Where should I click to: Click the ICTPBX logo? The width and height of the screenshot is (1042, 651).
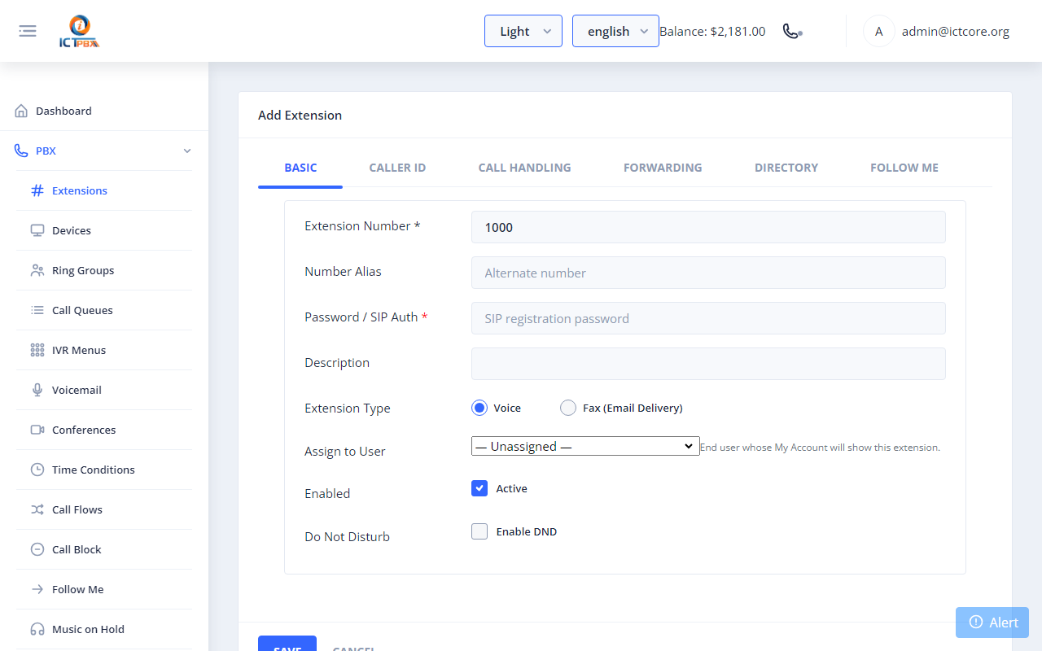point(79,31)
